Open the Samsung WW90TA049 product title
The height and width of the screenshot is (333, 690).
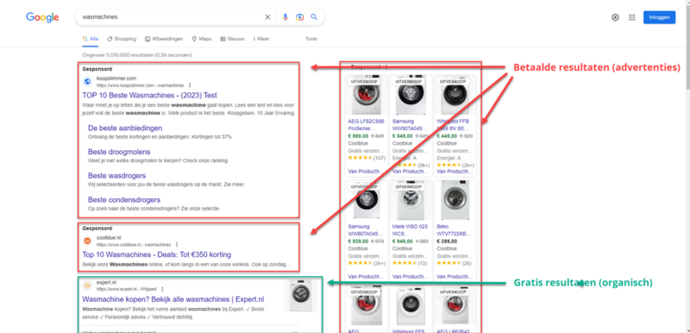point(410,124)
